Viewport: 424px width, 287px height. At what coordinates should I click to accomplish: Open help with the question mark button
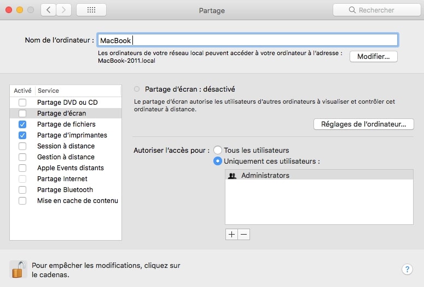click(x=407, y=269)
